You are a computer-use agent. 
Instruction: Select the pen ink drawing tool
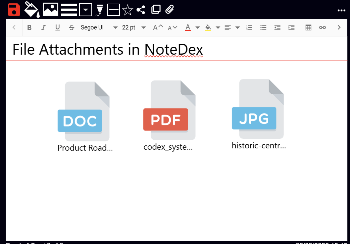point(99,10)
